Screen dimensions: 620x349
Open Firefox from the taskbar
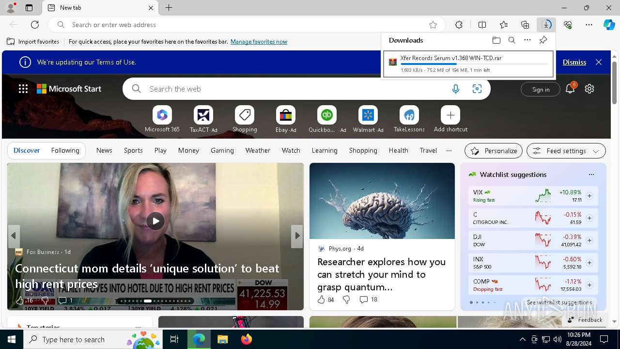pyautogui.click(x=247, y=339)
